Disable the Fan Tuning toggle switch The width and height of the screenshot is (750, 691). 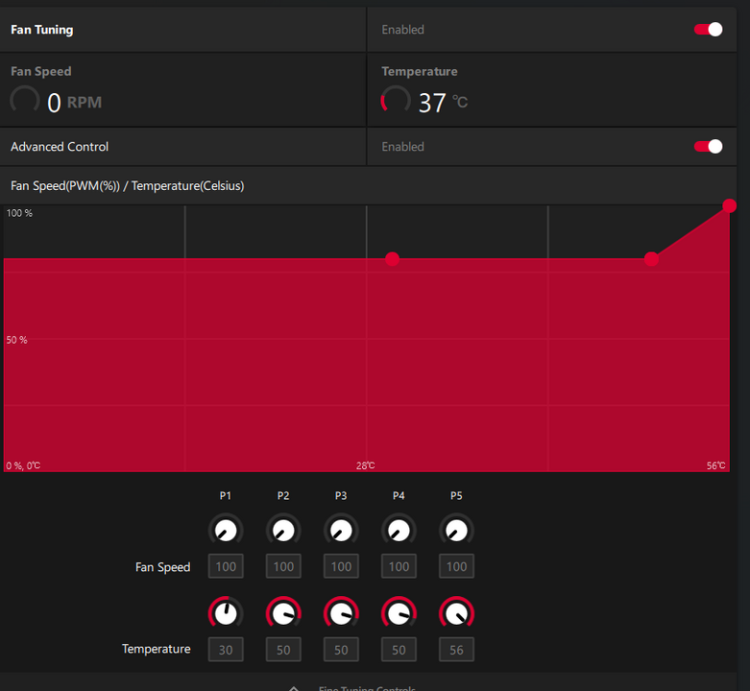(x=708, y=30)
